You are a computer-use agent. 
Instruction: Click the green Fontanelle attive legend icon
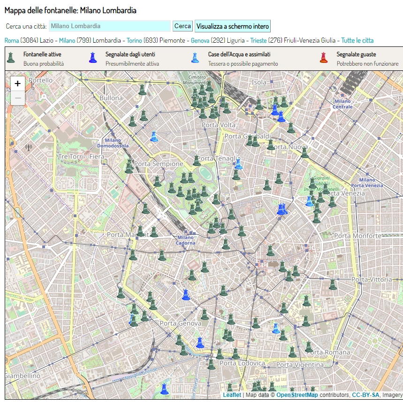(x=11, y=58)
